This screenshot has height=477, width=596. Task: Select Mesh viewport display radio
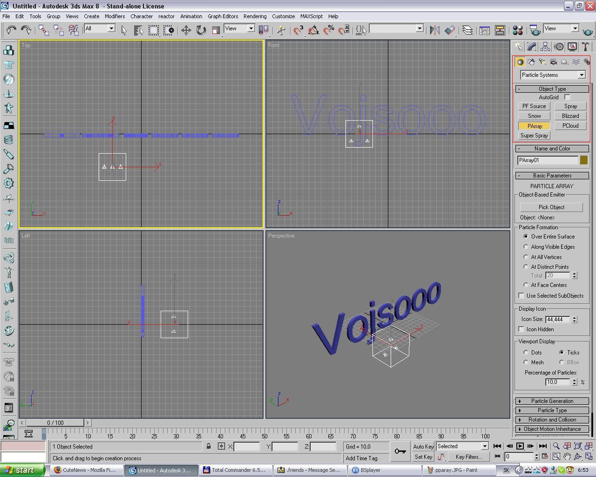point(526,362)
